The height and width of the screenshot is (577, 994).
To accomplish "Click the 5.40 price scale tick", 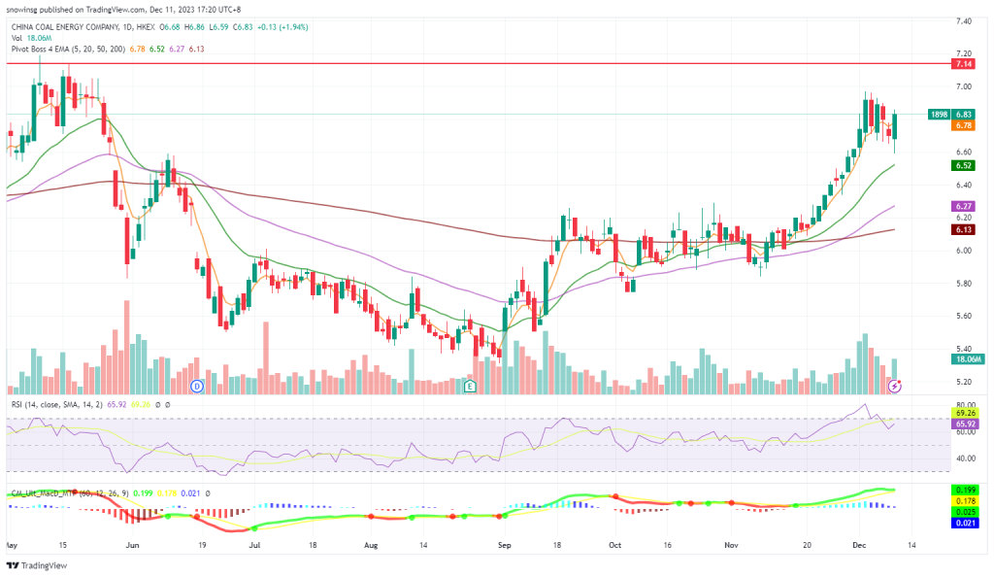I will click(964, 349).
